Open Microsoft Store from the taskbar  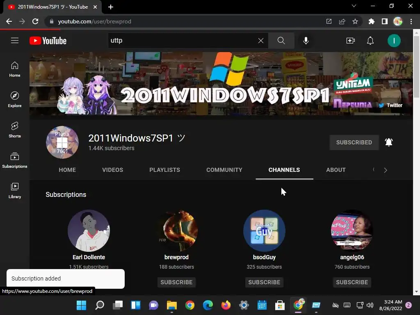(280, 305)
